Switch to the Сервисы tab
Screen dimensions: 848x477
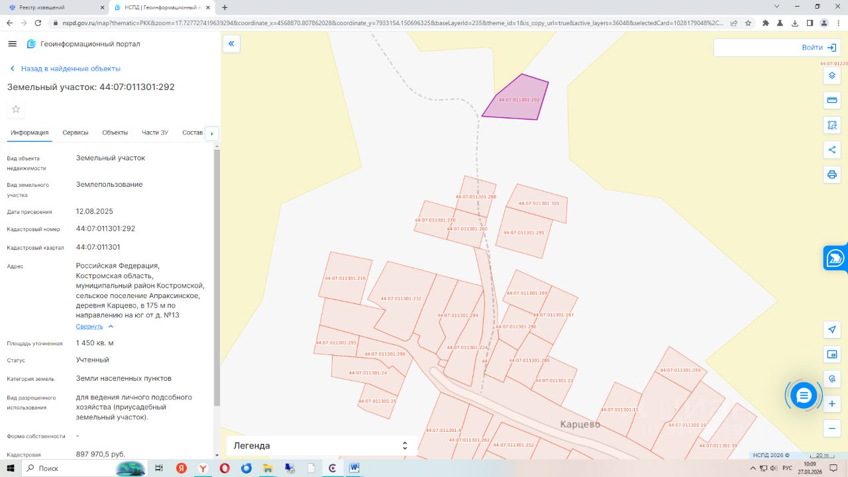76,132
